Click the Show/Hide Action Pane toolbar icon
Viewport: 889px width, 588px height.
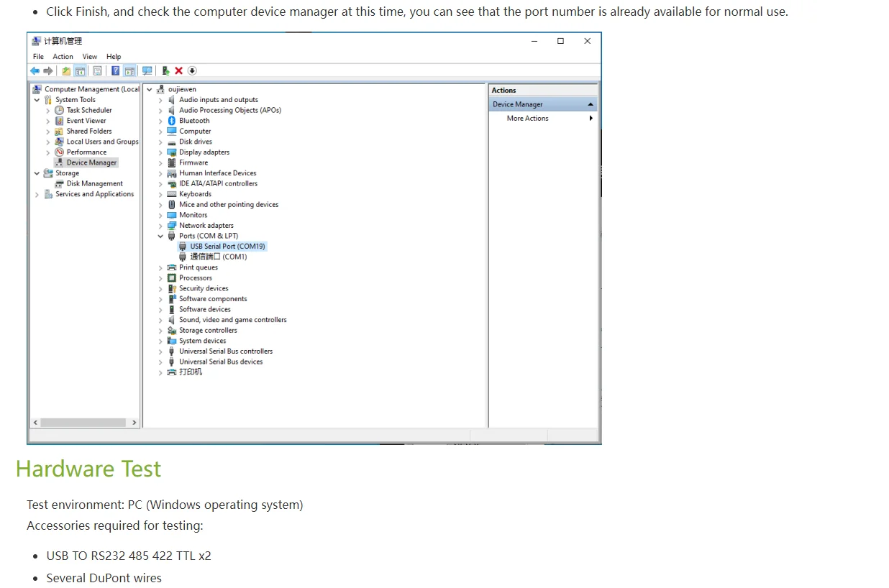pyautogui.click(x=129, y=70)
